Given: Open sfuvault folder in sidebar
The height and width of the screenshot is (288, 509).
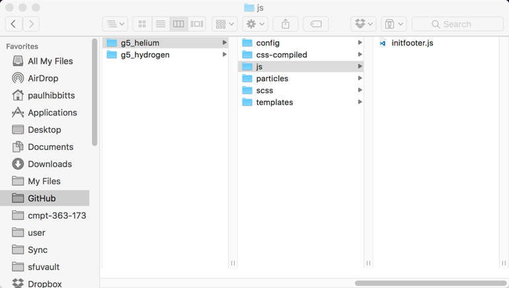Looking at the screenshot, I should coord(44,267).
